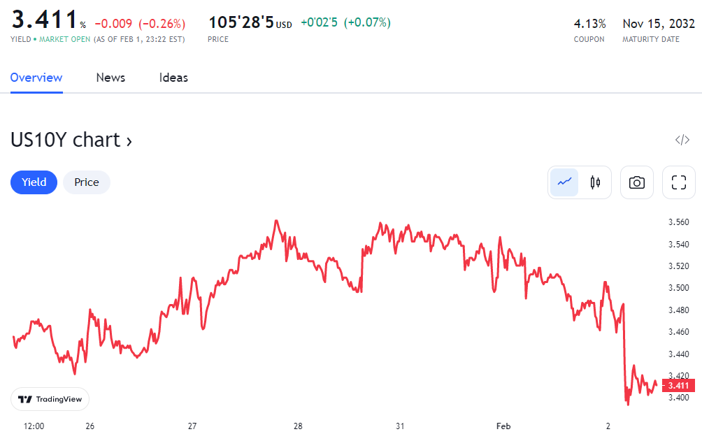Image resolution: width=702 pixels, height=441 pixels.
Task: Select the Overview tab
Action: [36, 78]
